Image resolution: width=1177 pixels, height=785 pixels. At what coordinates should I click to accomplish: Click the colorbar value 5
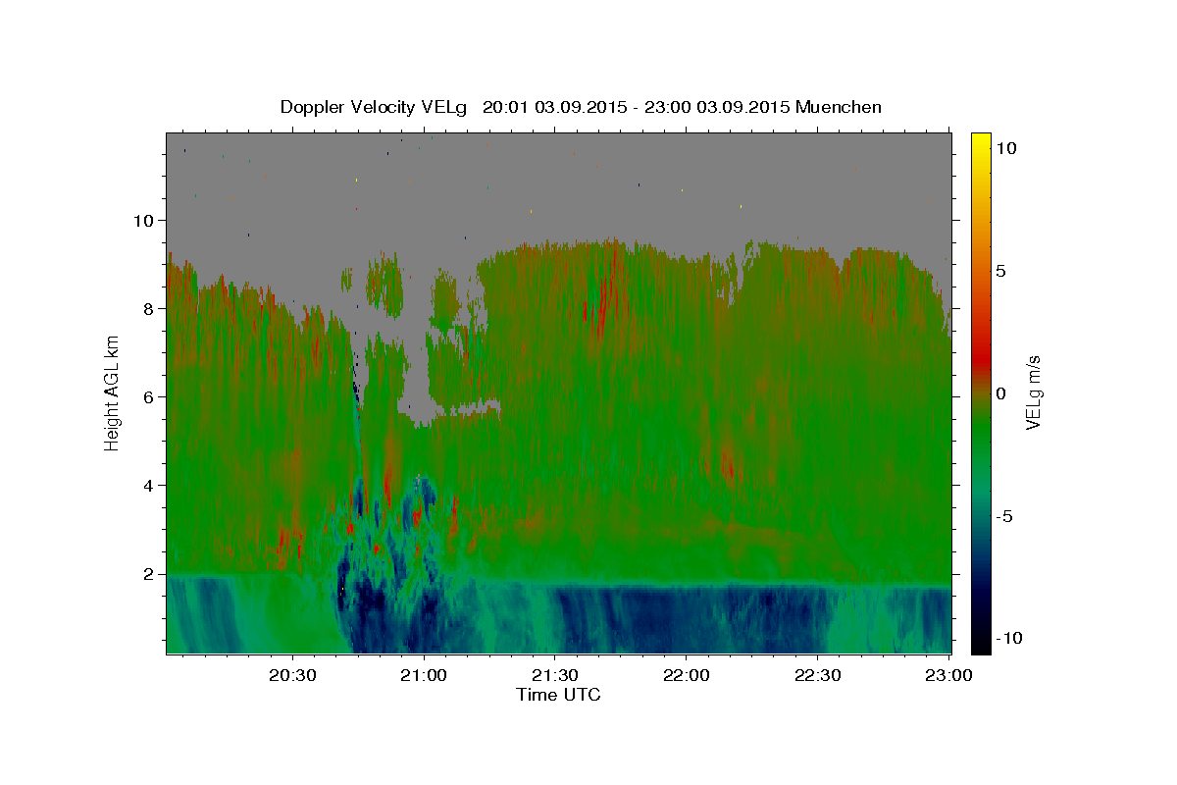tap(1001, 271)
